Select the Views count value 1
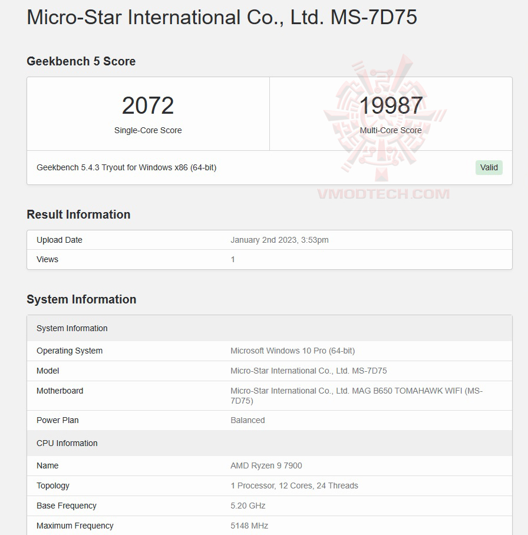The height and width of the screenshot is (535, 528). (x=233, y=259)
